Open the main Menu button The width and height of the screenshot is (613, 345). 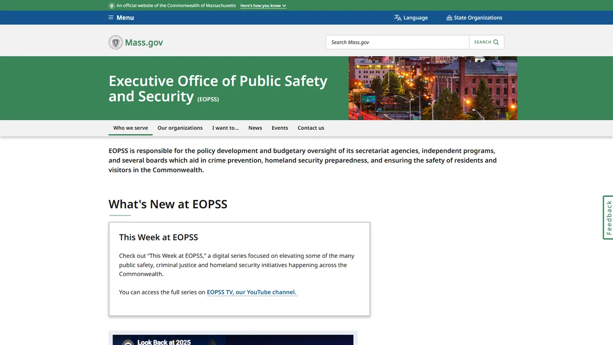121,18
